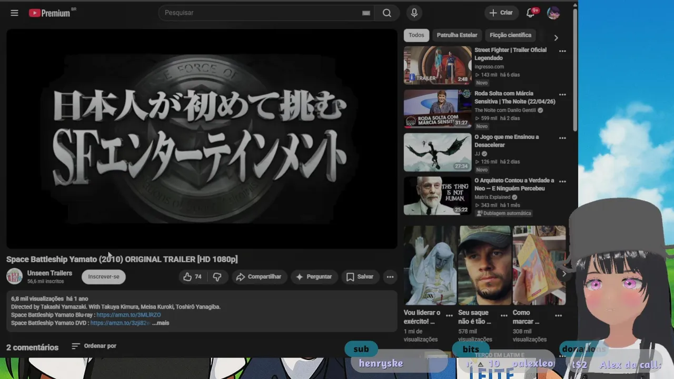Open the hamburger guide menu
Viewport: 674px width, 379px height.
point(14,13)
